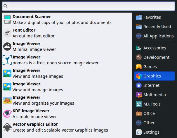Screen dimensions: 177x138
Task: Click the Document Scanner icon
Action: point(7,20)
